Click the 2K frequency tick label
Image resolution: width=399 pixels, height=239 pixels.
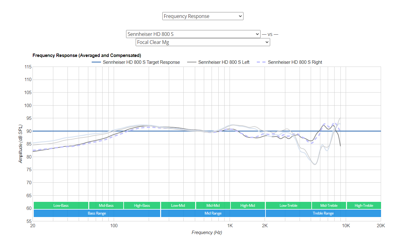[x=265, y=226]
